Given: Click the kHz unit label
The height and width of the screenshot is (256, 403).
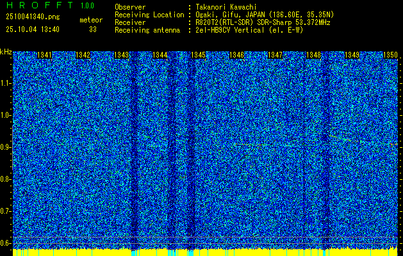Looking at the screenshot, I should pyautogui.click(x=6, y=52).
